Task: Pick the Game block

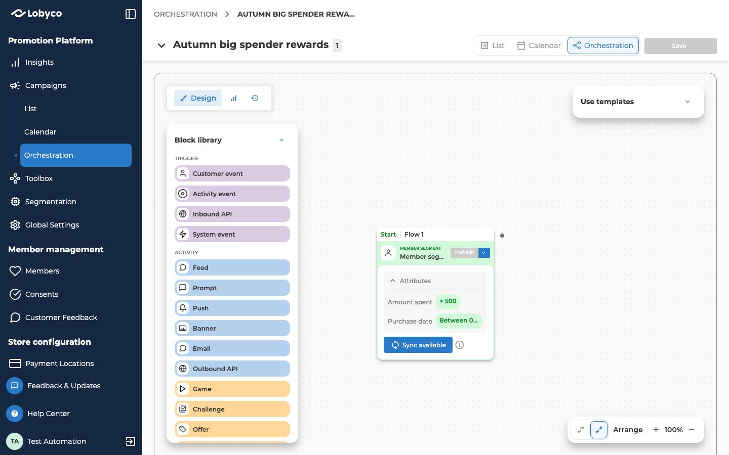Action: [x=232, y=389]
